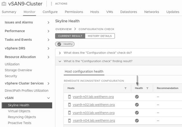The height and width of the screenshot is (127, 182).
Task: Go to the Permissions tab
Action: click(74, 12)
